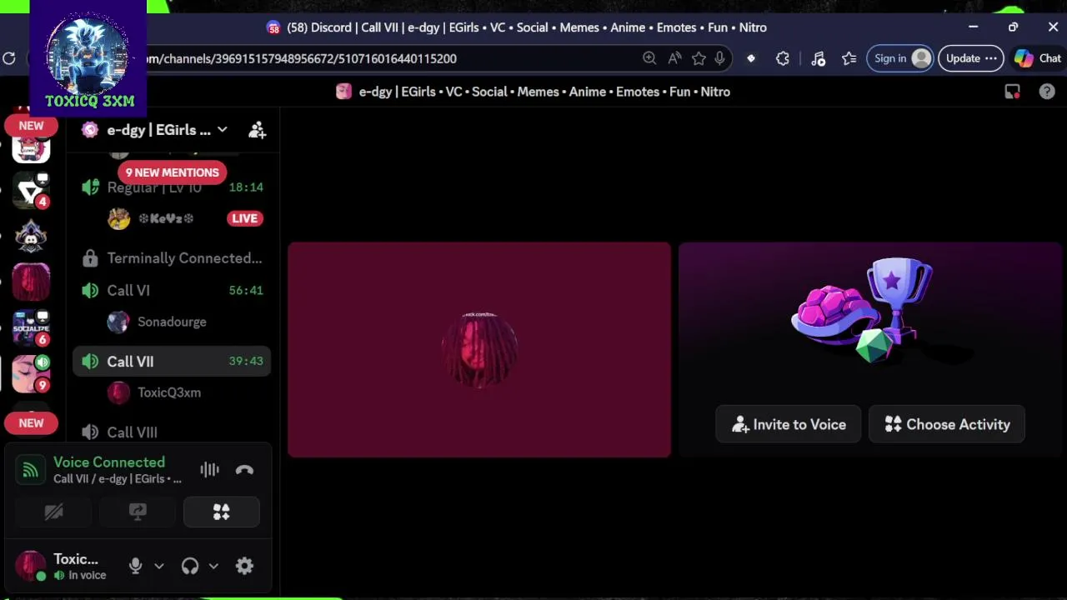Viewport: 1067px width, 600px height.
Task: Bookmark this page with the star icon
Action: (699, 58)
